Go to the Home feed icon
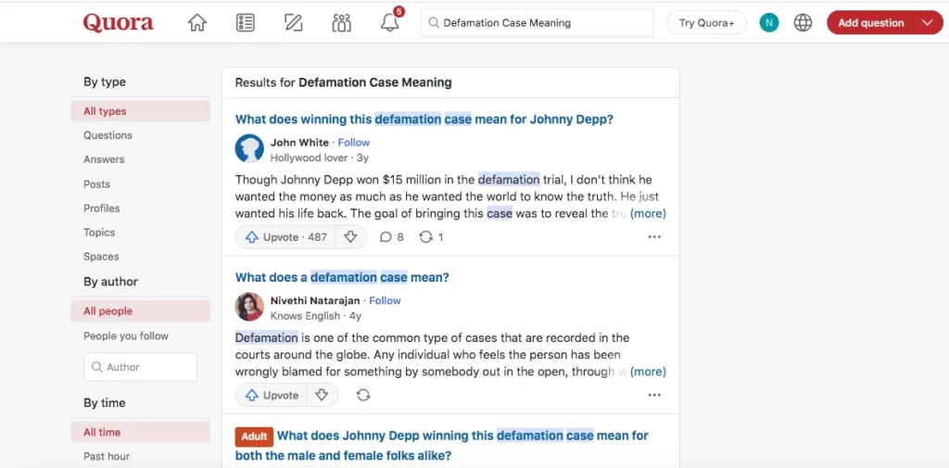This screenshot has height=468, width=949. 197,23
